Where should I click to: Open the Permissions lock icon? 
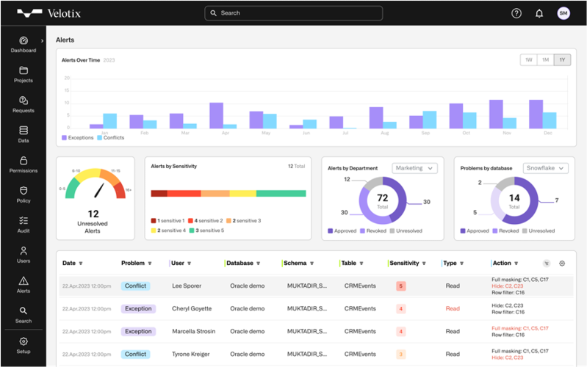(x=24, y=161)
